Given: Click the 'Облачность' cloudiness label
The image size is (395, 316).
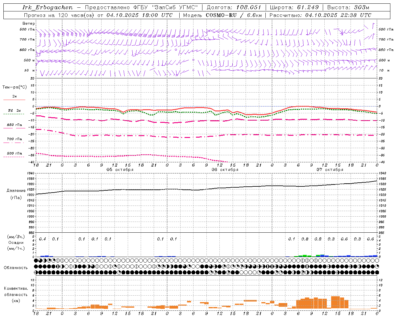Looking at the screenshot, I should 16,268.
